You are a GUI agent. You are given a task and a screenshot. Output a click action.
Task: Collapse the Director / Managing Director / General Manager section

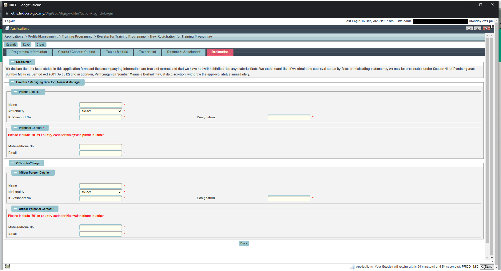coord(13,82)
